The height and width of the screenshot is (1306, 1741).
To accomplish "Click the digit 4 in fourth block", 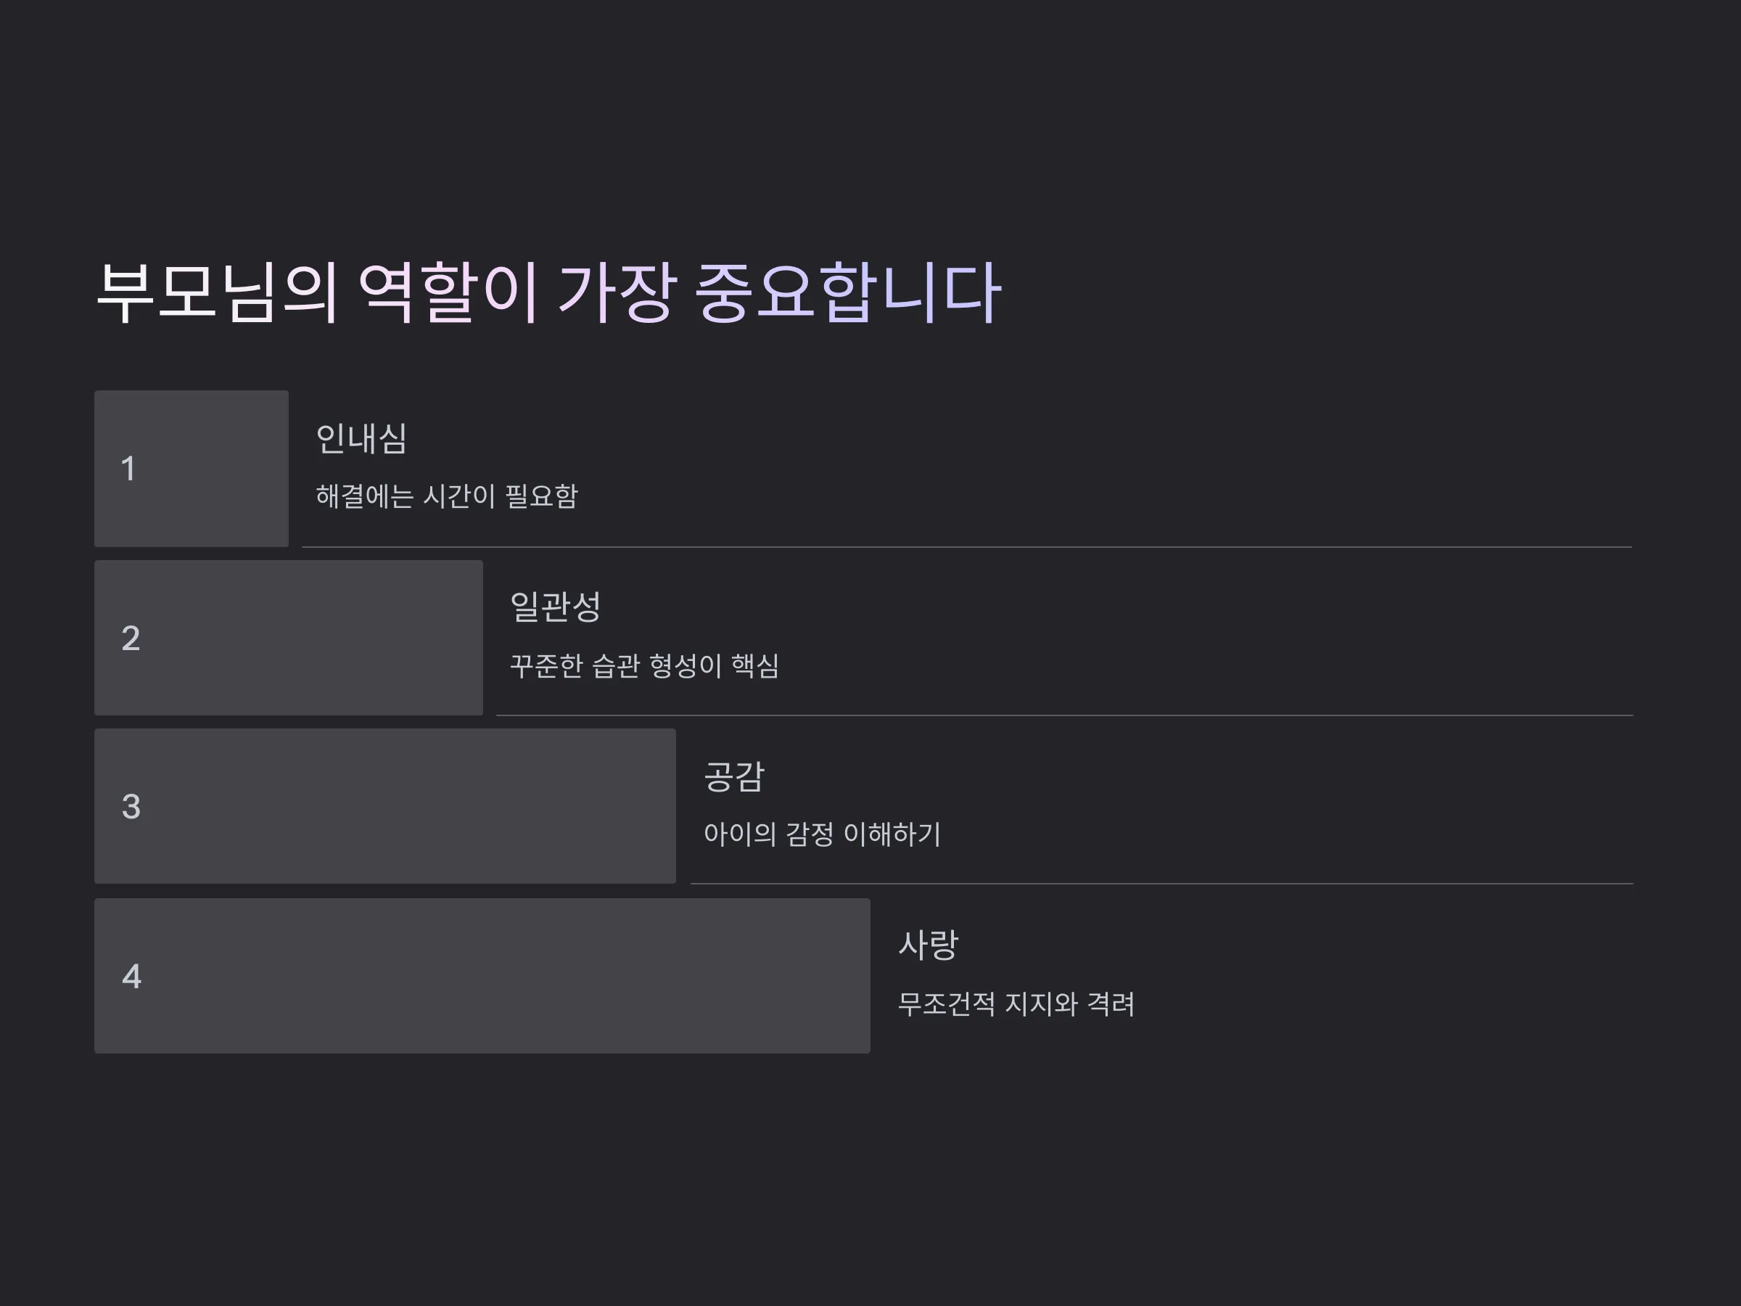I will click(131, 977).
